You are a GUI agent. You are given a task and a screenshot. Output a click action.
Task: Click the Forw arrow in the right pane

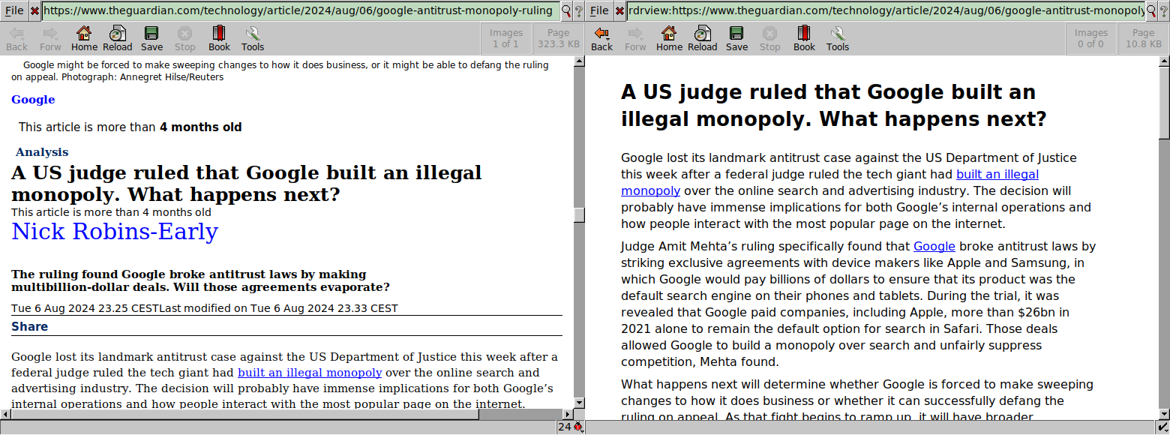(x=635, y=39)
